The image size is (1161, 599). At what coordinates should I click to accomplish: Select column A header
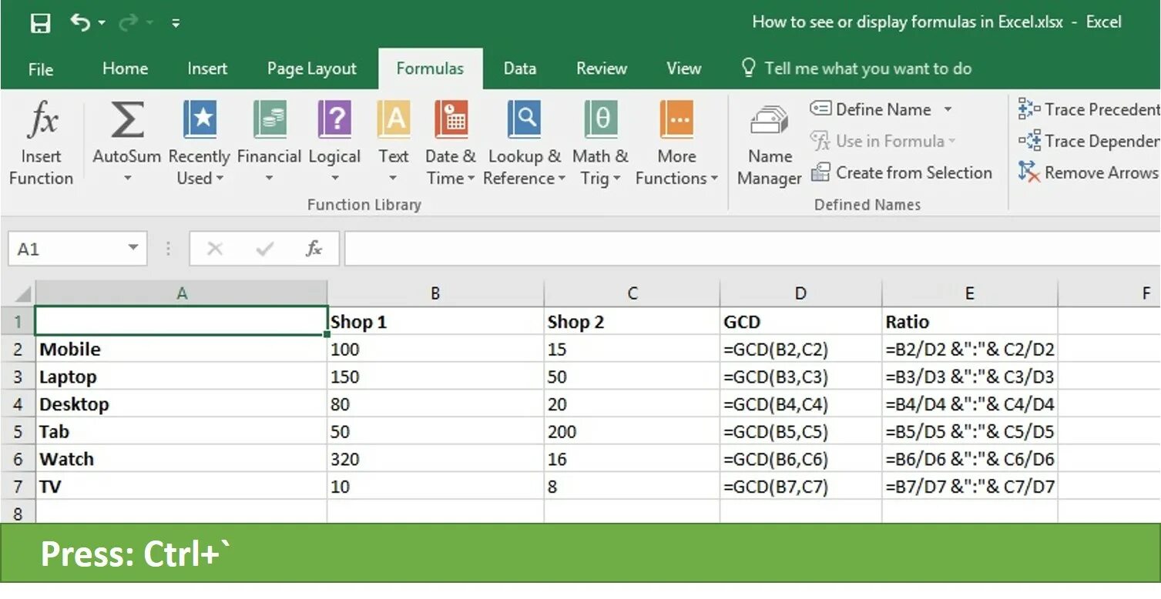pyautogui.click(x=182, y=293)
